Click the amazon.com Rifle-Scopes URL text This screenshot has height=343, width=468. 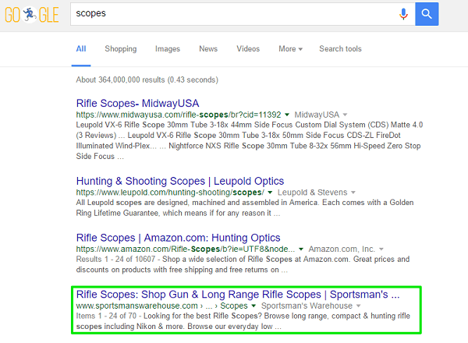(x=186, y=249)
